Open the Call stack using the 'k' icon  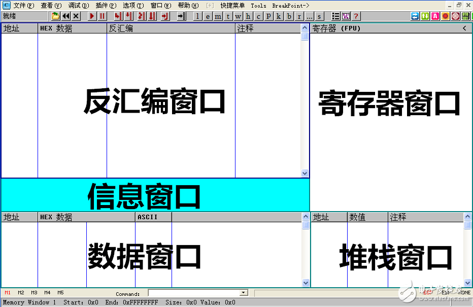(279, 16)
